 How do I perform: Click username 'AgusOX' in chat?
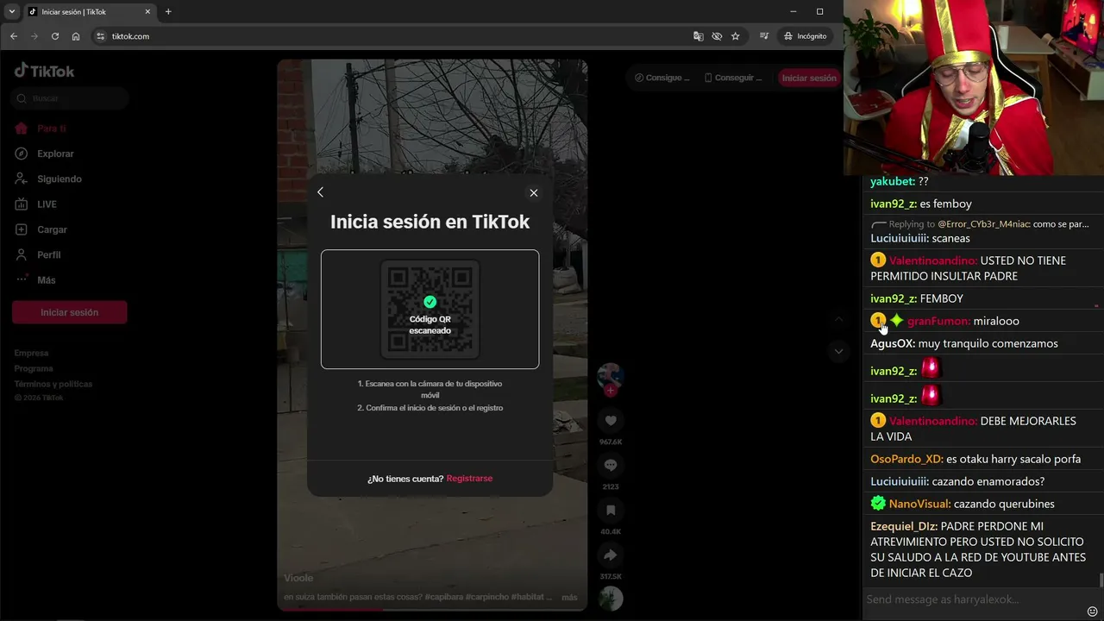pyautogui.click(x=893, y=344)
